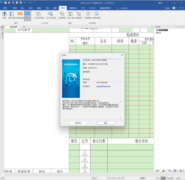The height and width of the screenshot is (180, 185).
Task: Select the 工艺文件1 document tab
Action: point(14,27)
